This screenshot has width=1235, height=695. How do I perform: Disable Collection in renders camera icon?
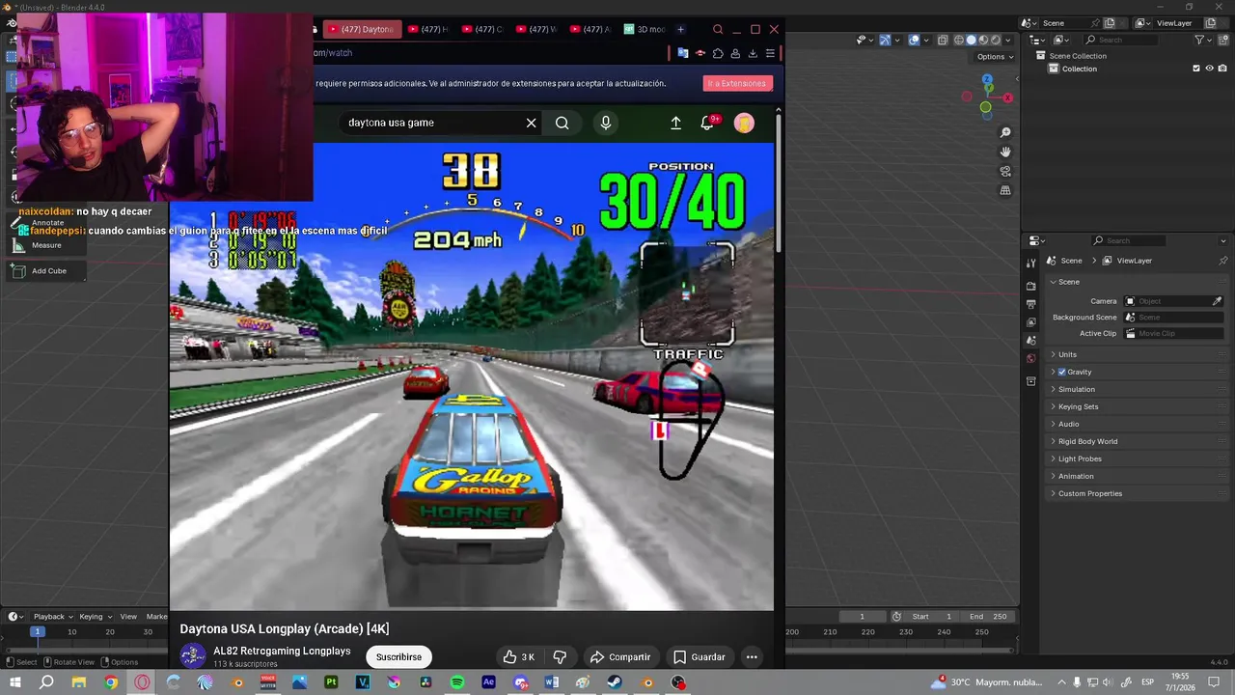pos(1222,69)
